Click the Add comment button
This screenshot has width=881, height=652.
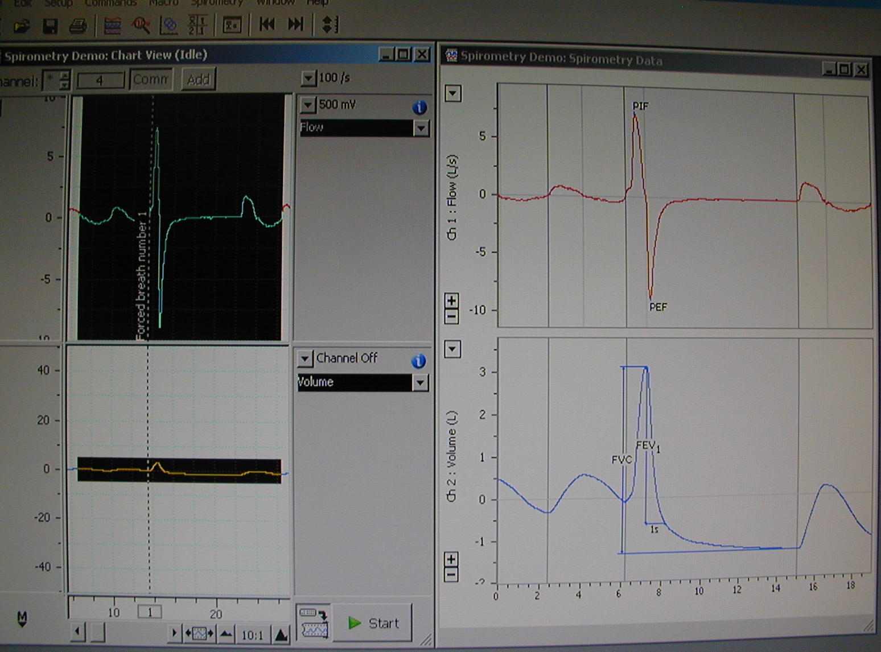(199, 80)
